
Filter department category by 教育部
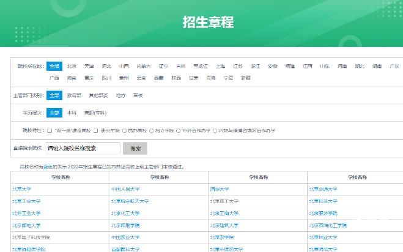[73, 96]
